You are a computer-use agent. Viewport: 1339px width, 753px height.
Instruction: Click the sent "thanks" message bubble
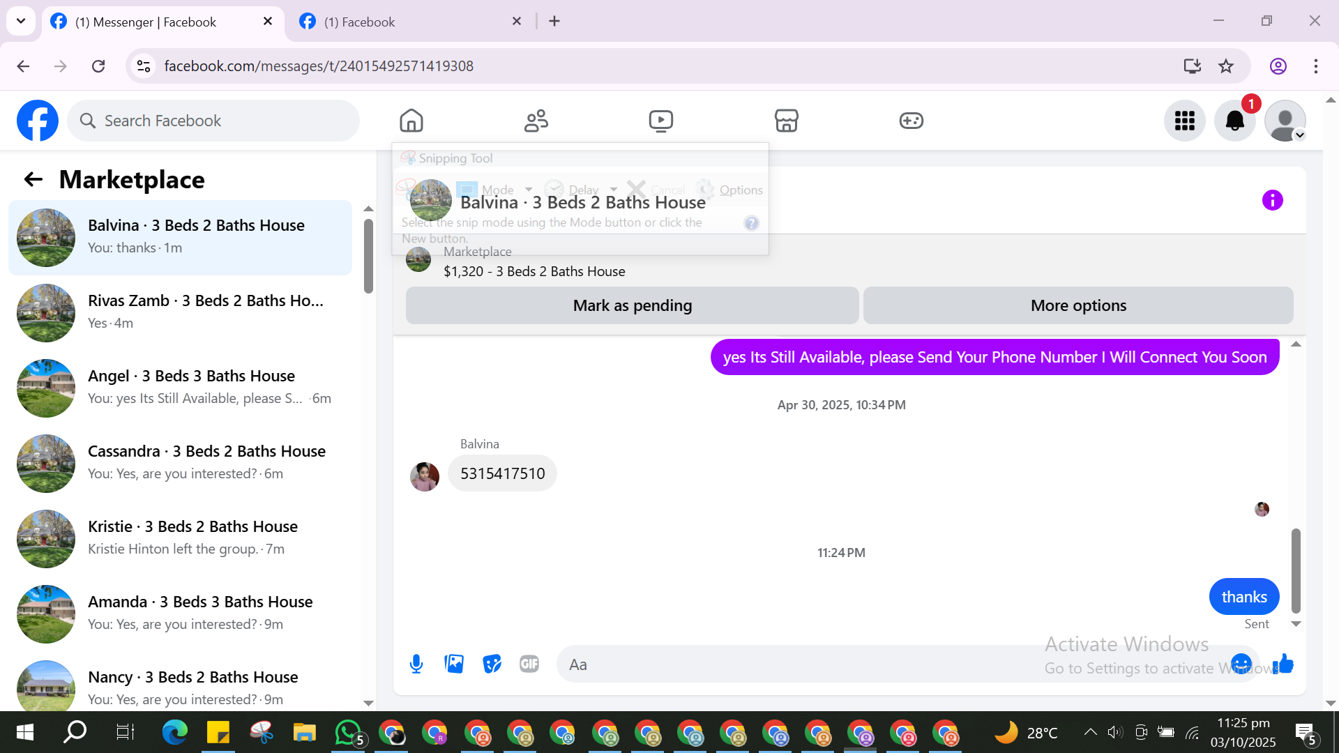[1244, 597]
